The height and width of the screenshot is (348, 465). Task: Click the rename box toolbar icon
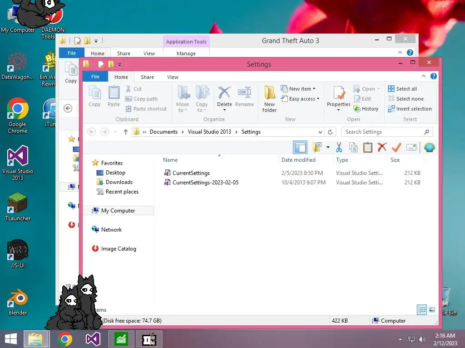(x=411, y=147)
